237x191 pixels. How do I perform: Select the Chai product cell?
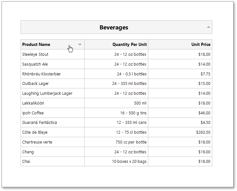26,162
